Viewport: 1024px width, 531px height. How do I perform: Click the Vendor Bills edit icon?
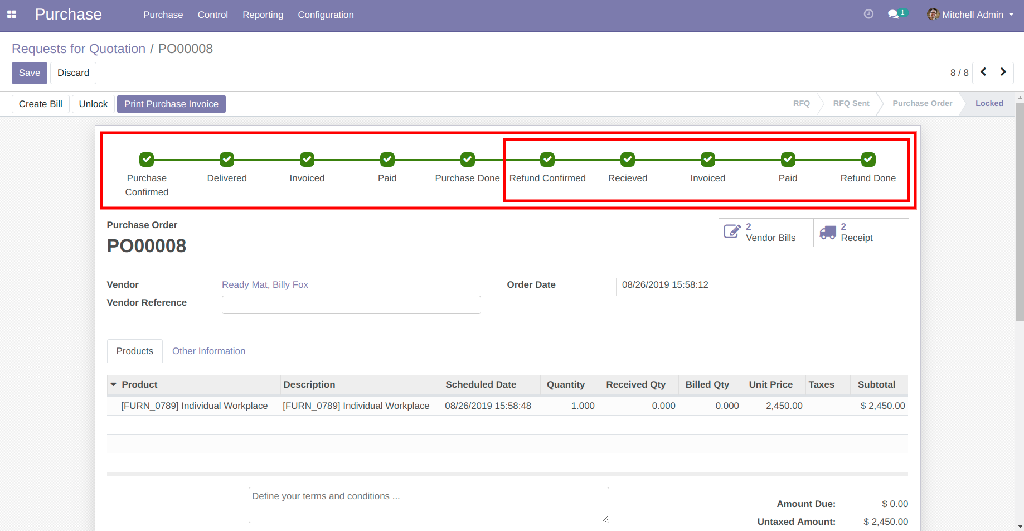pos(732,231)
